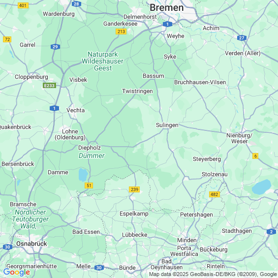Click the yellow 401 road shield

(23, 5)
